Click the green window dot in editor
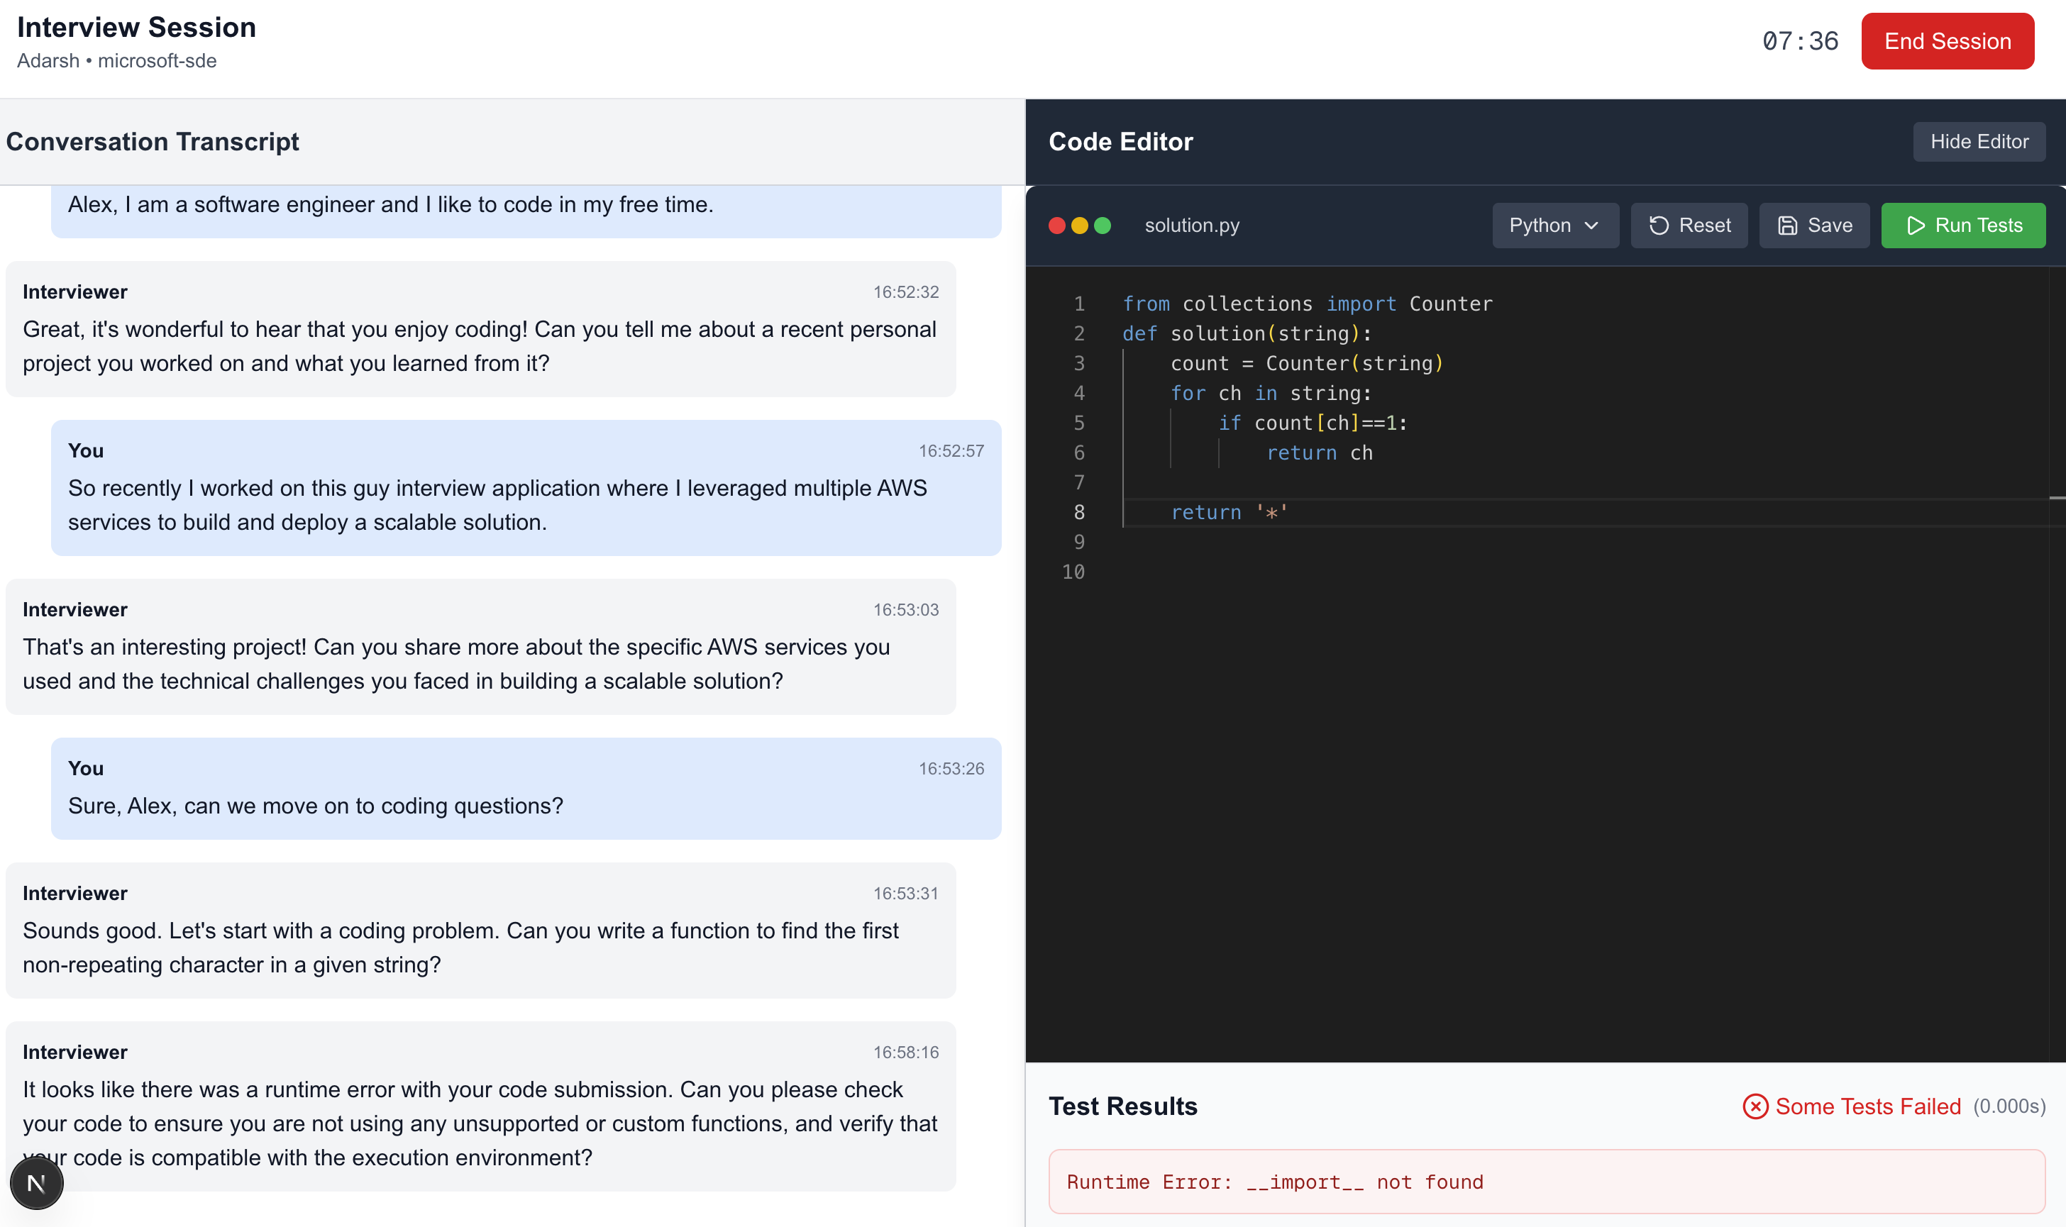Image resolution: width=2066 pixels, height=1227 pixels. 1103,225
